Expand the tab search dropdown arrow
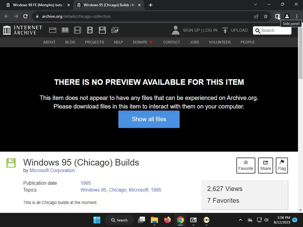303x227 pixels. tap(255, 4)
